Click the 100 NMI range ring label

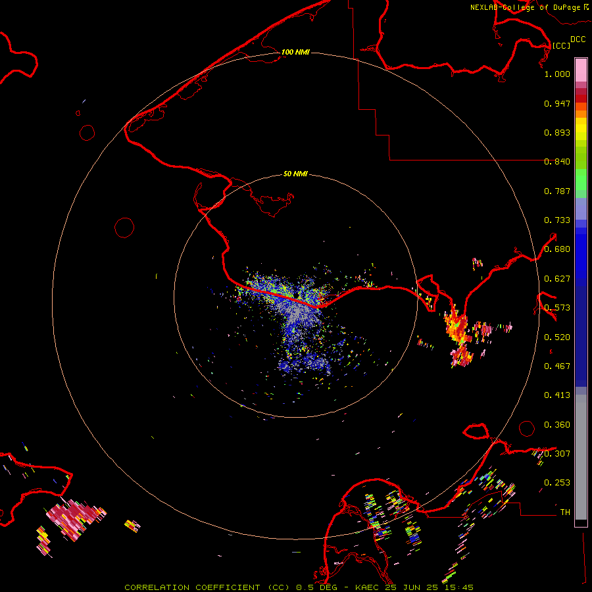[295, 52]
